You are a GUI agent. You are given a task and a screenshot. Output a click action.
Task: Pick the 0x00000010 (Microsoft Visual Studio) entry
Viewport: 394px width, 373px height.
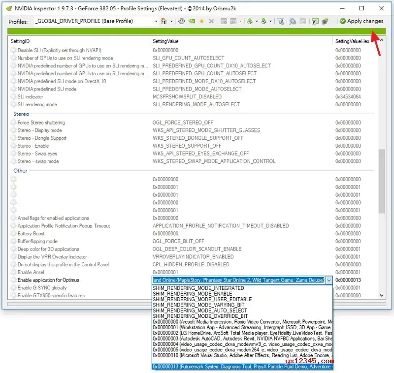(242, 355)
